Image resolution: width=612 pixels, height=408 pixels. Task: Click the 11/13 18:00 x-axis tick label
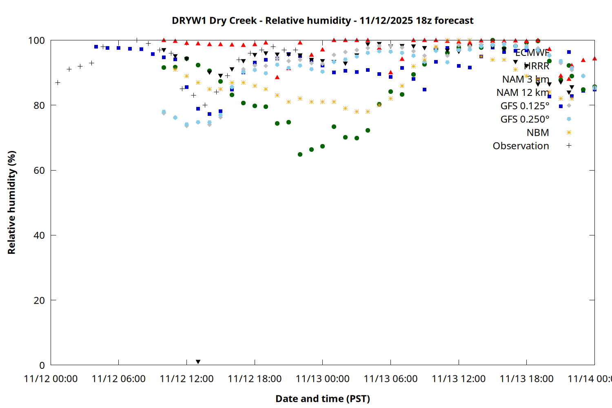pos(526,379)
